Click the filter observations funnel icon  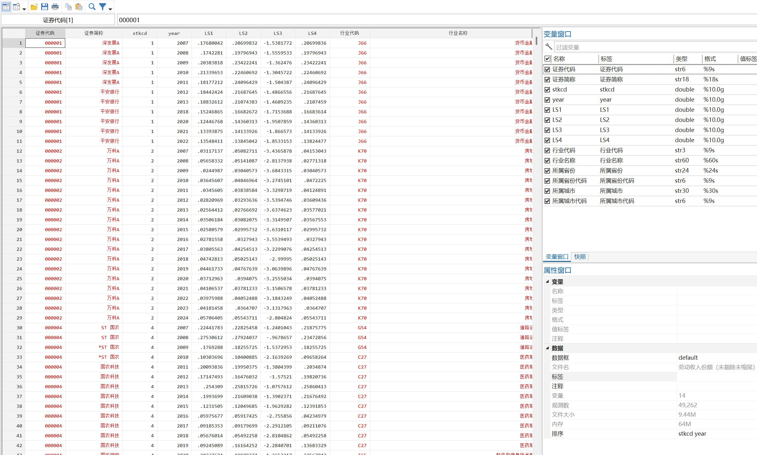click(103, 7)
